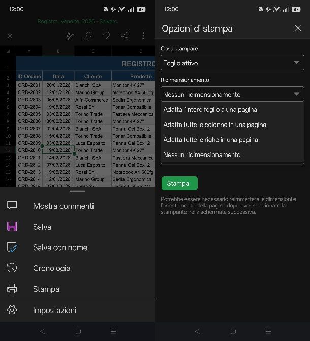
Task: Open search with the magnifier icon
Action: 88,35
